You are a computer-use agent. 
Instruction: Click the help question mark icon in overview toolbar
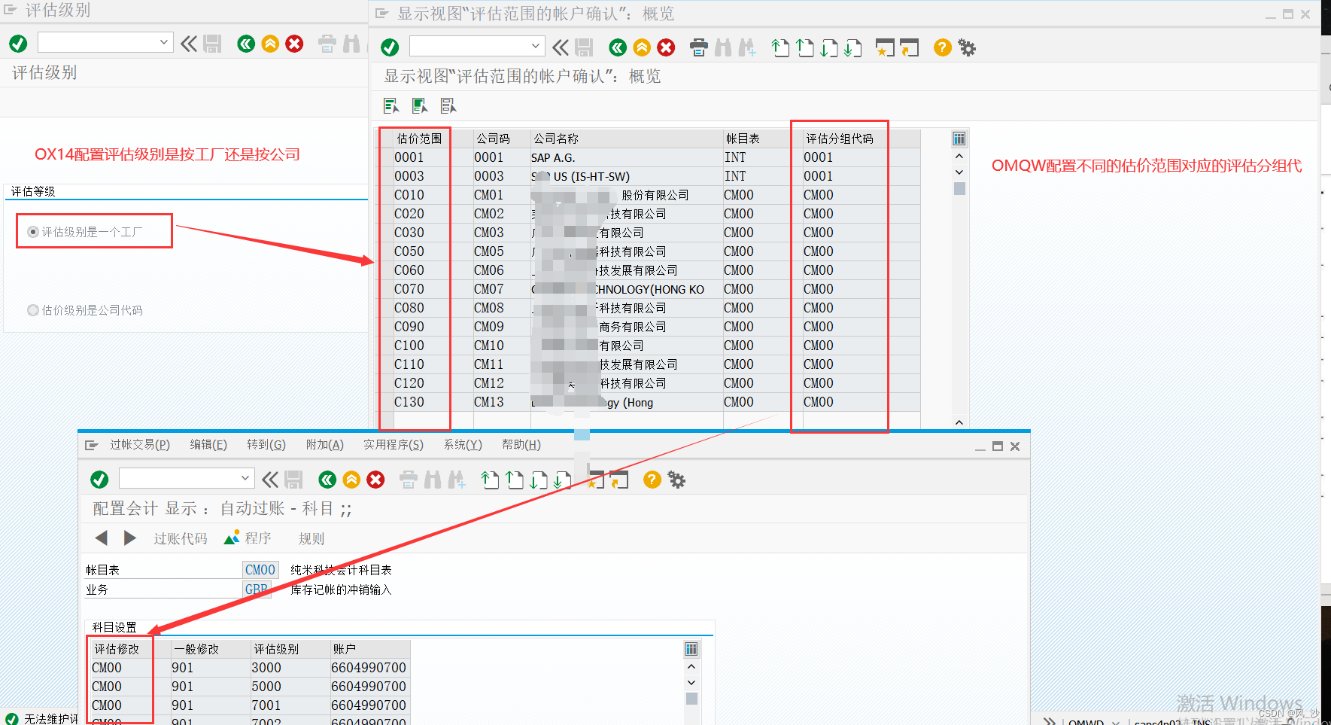pos(942,47)
